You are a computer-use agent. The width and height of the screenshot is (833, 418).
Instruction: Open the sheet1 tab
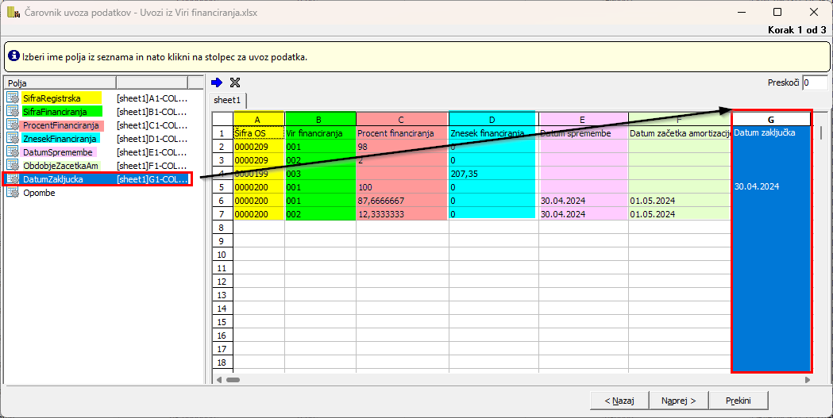227,100
